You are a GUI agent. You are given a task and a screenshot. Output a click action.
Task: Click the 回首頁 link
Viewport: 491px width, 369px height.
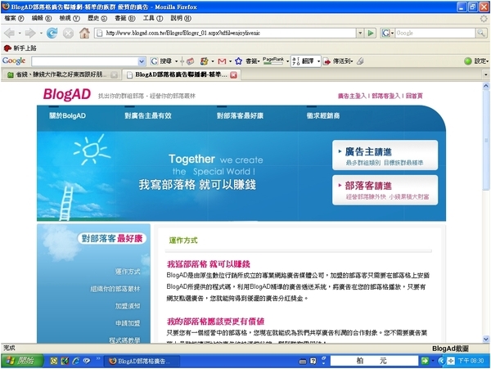pos(414,96)
